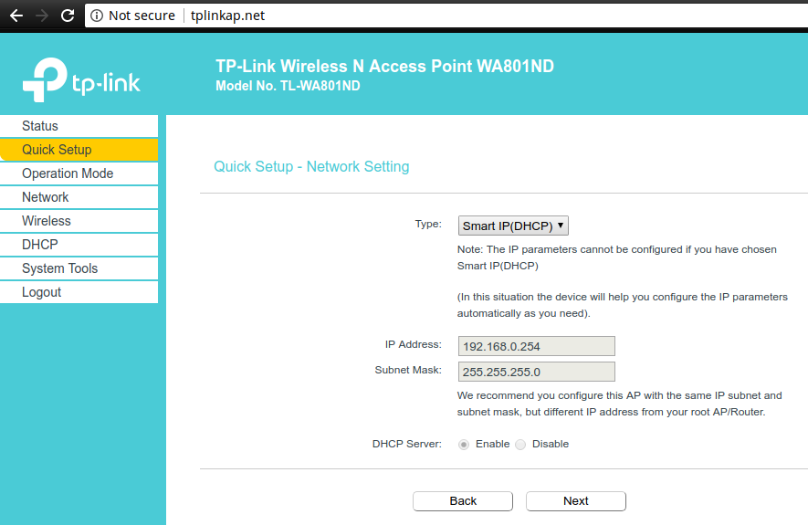Click the 'Subnet Mask:' label
Viewport: 808px width, 525px height.
coord(408,370)
